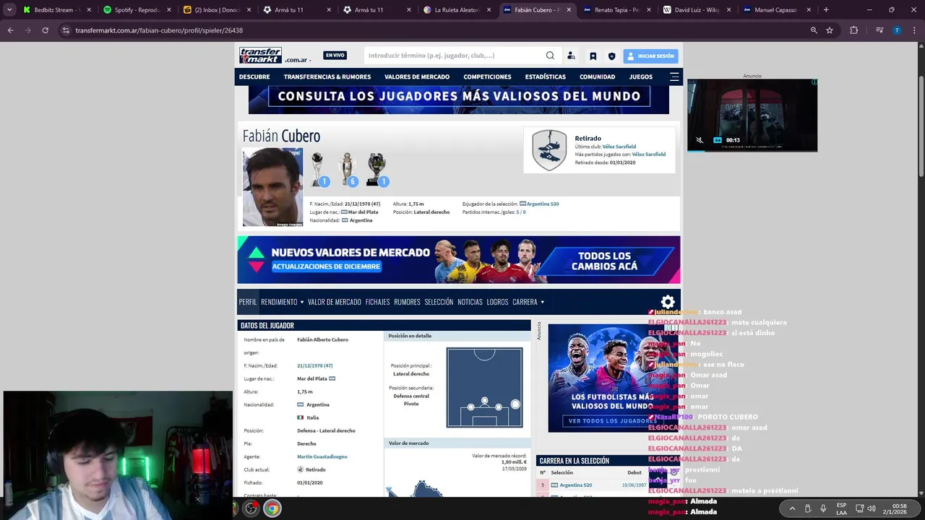This screenshot has width=925, height=520.
Task: Click the retired boots crest icon
Action: point(549,150)
